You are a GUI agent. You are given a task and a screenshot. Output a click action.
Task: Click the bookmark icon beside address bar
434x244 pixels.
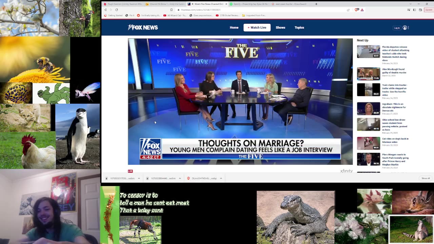pos(171,10)
